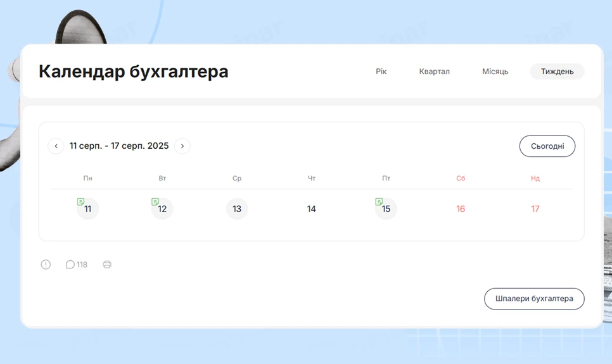612x364 pixels.
Task: Click the Сьогодні button
Action: click(547, 146)
